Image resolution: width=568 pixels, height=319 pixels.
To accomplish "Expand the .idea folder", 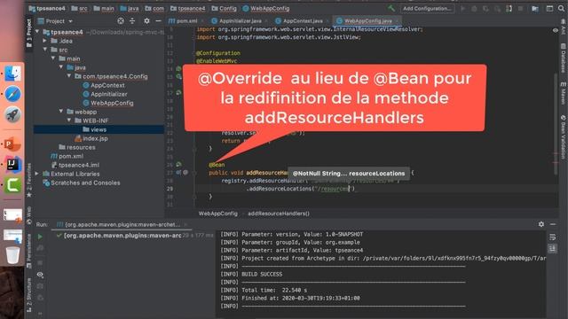I will pyautogui.click(x=45, y=41).
